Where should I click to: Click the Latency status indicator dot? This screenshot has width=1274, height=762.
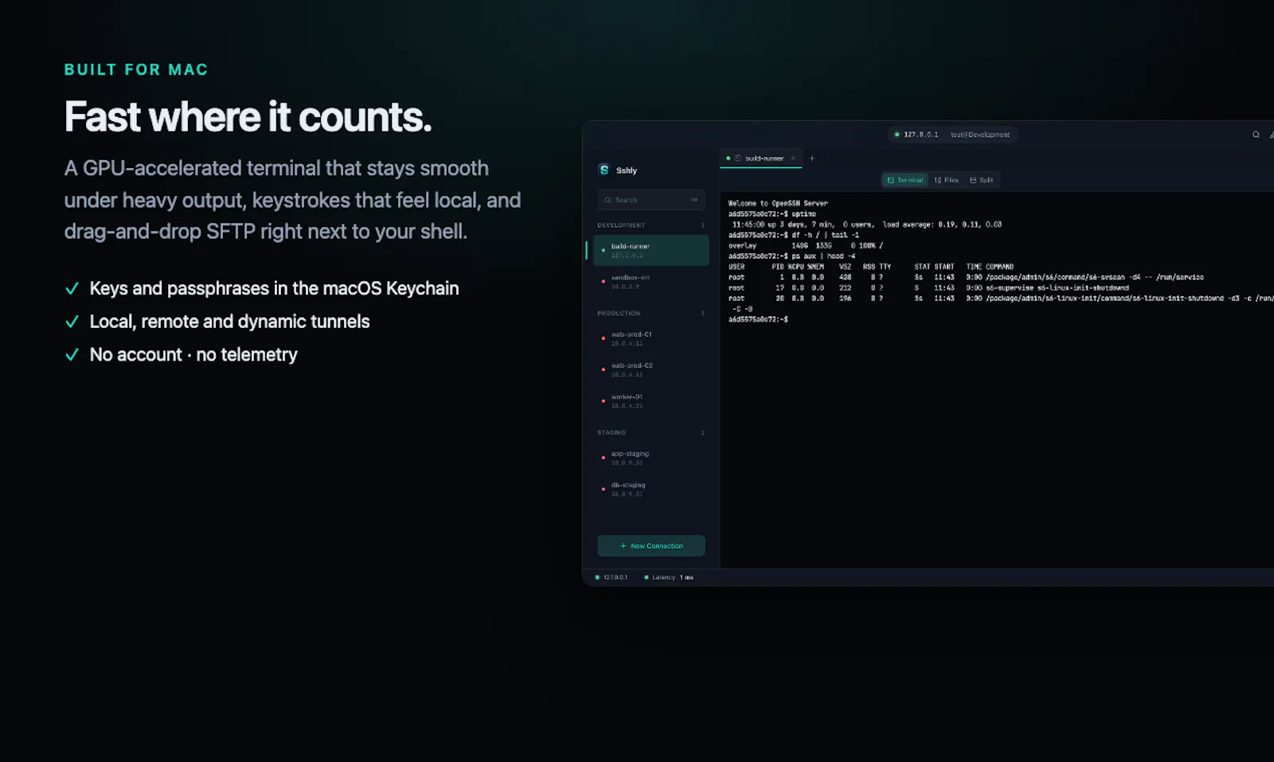pos(646,577)
